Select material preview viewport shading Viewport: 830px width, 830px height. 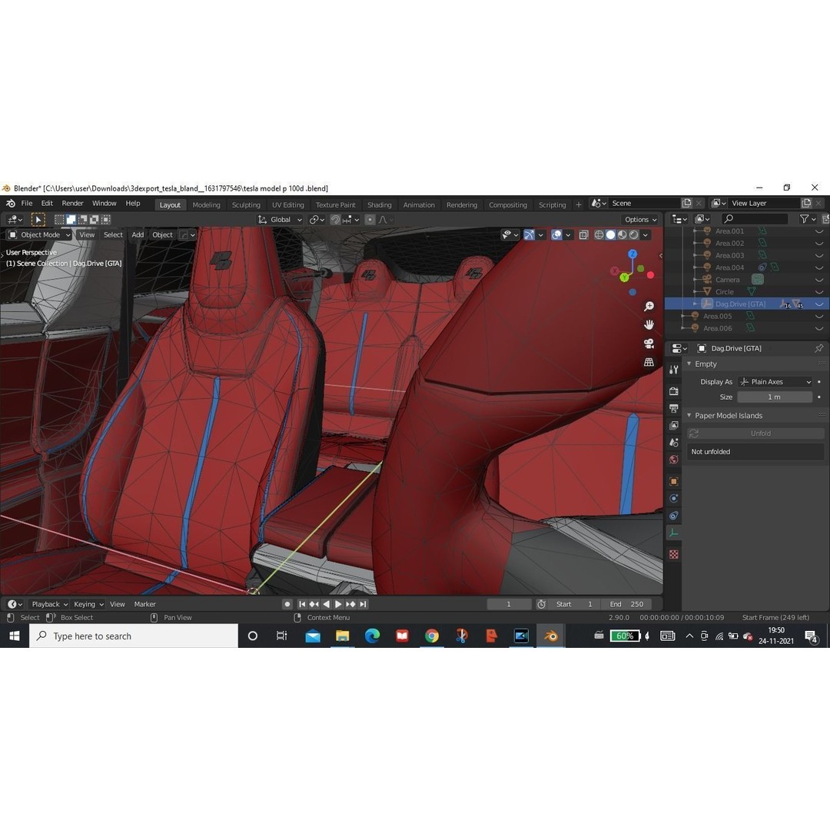click(622, 234)
